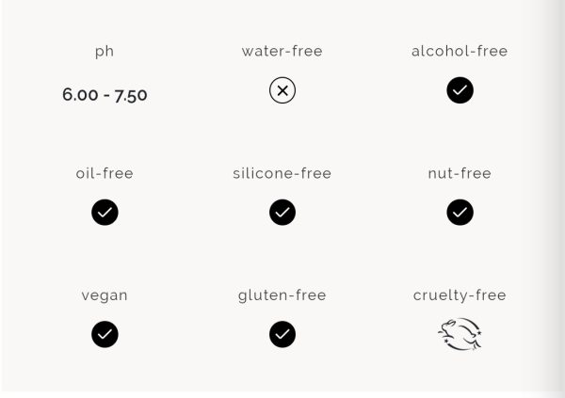Screen dimensions: 565x398
Task: Click the cruelty-free leaping bunny logo
Action: [x=460, y=334]
